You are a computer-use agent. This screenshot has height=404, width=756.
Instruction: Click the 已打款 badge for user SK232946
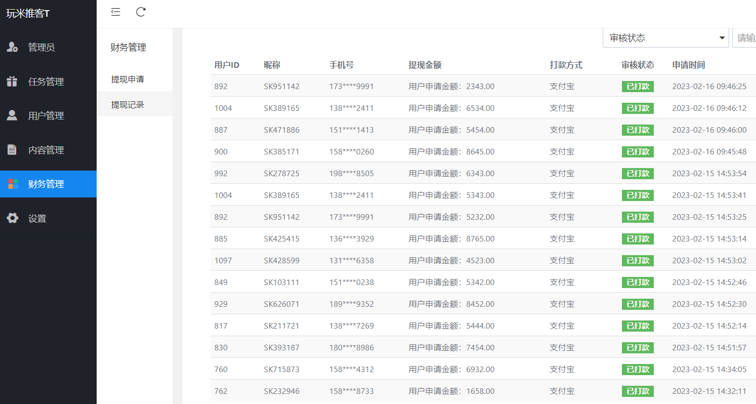pyautogui.click(x=638, y=391)
